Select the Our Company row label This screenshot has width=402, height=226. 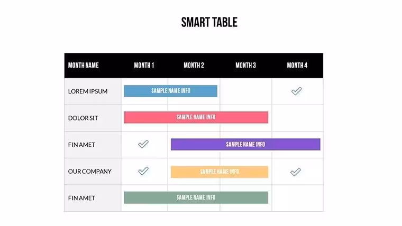(90, 171)
